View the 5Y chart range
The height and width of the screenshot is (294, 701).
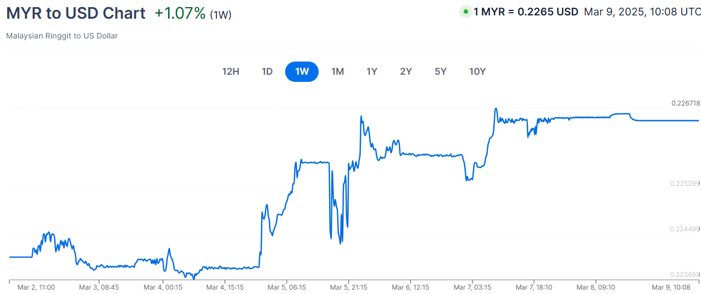441,71
